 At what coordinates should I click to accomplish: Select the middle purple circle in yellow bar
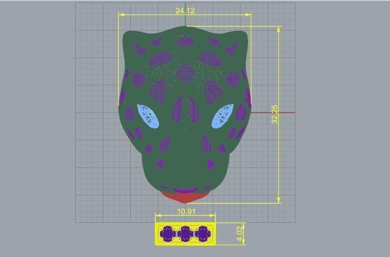[x=185, y=234]
